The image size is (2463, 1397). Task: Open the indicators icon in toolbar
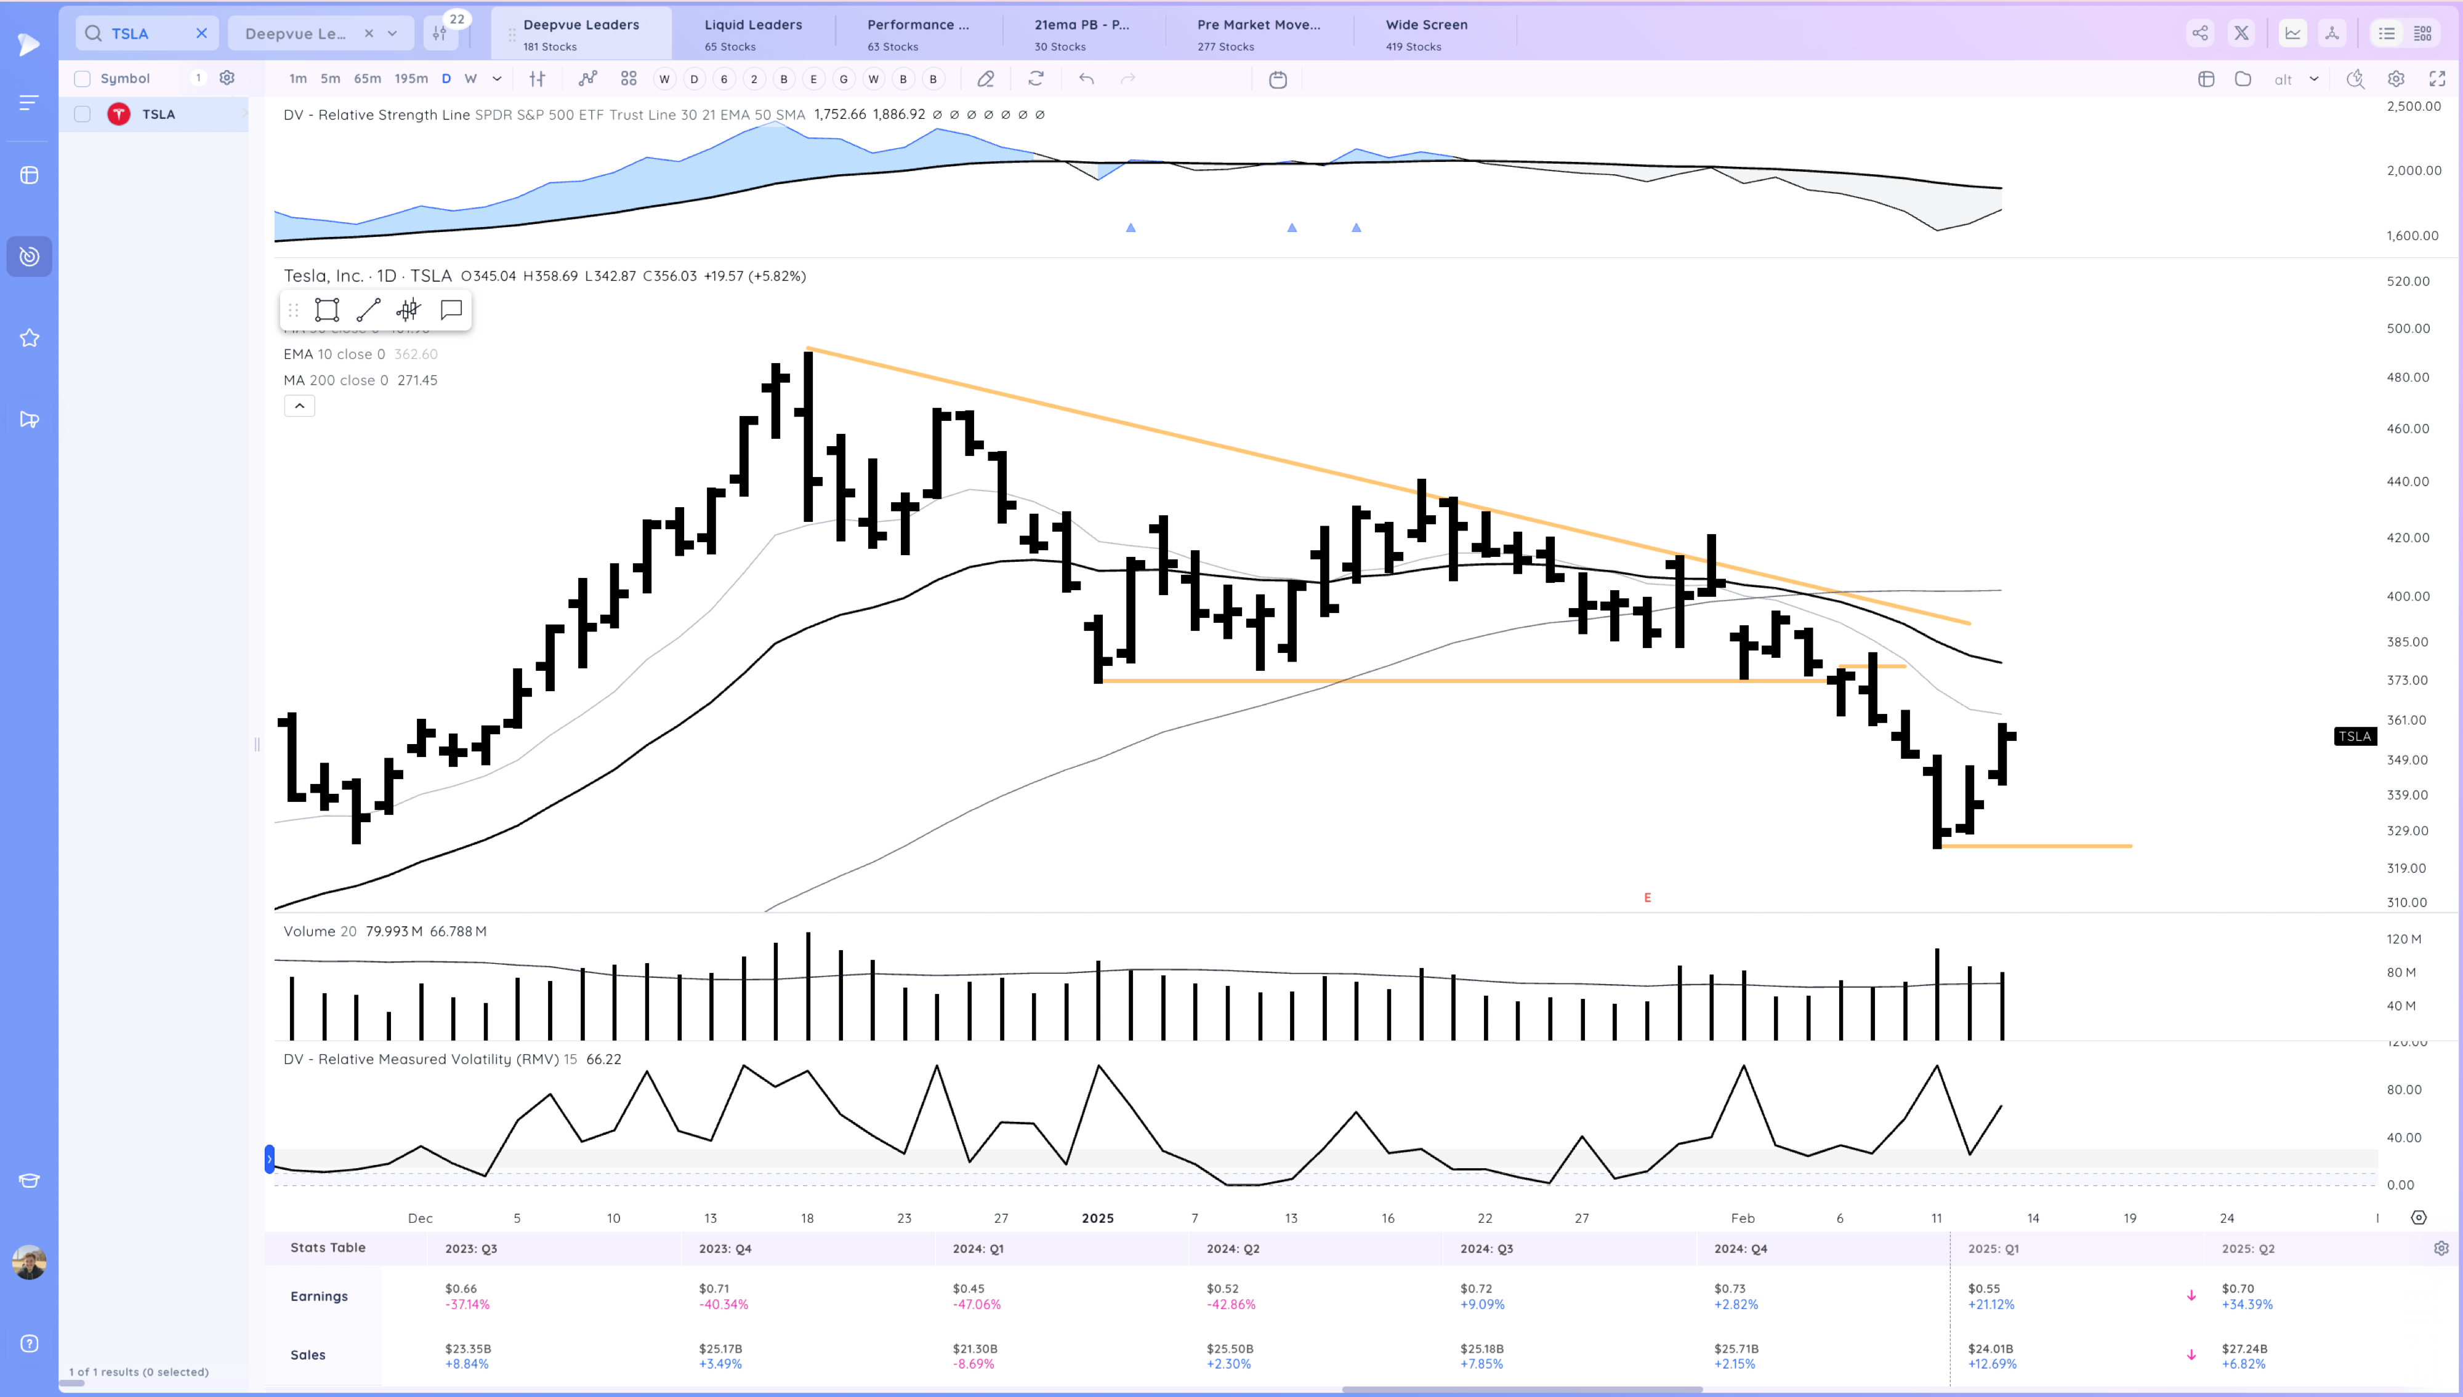click(587, 79)
